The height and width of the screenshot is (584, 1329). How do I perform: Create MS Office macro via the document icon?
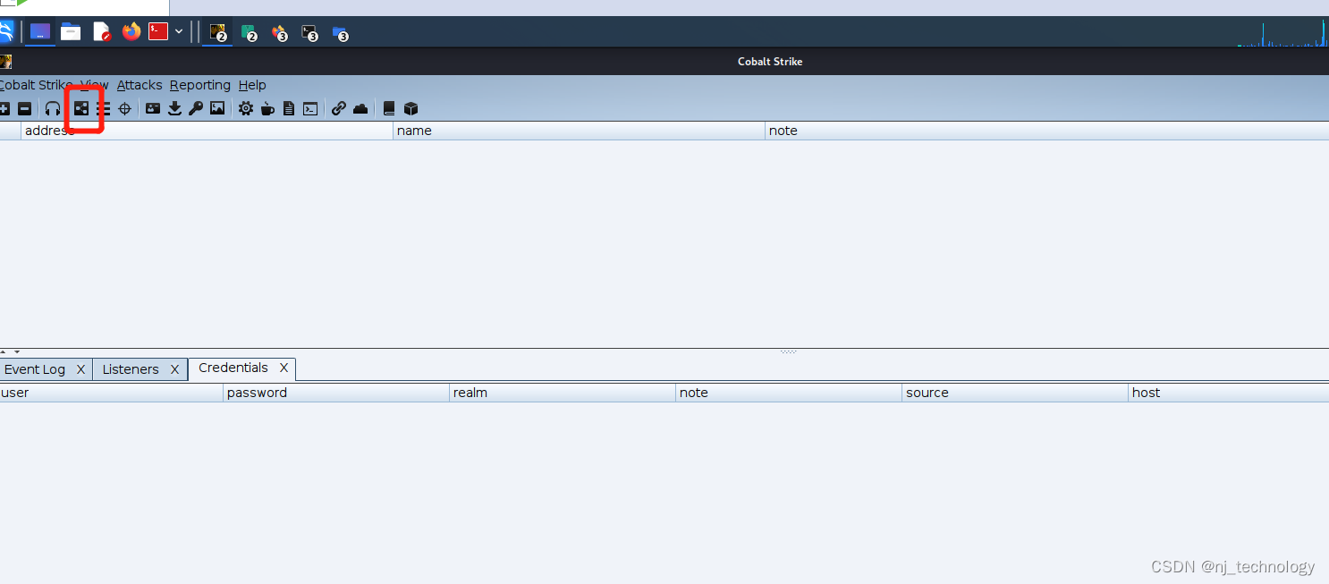[289, 109]
